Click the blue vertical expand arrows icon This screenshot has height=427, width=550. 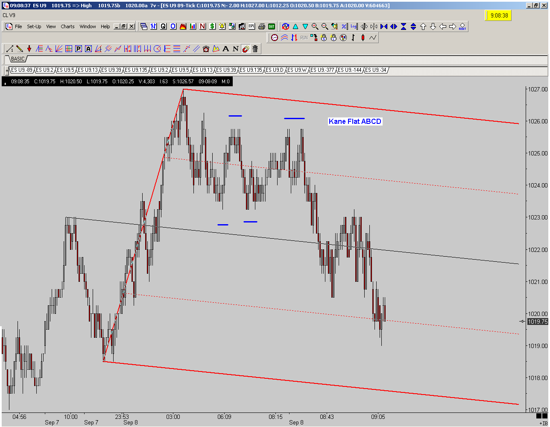tap(413, 26)
